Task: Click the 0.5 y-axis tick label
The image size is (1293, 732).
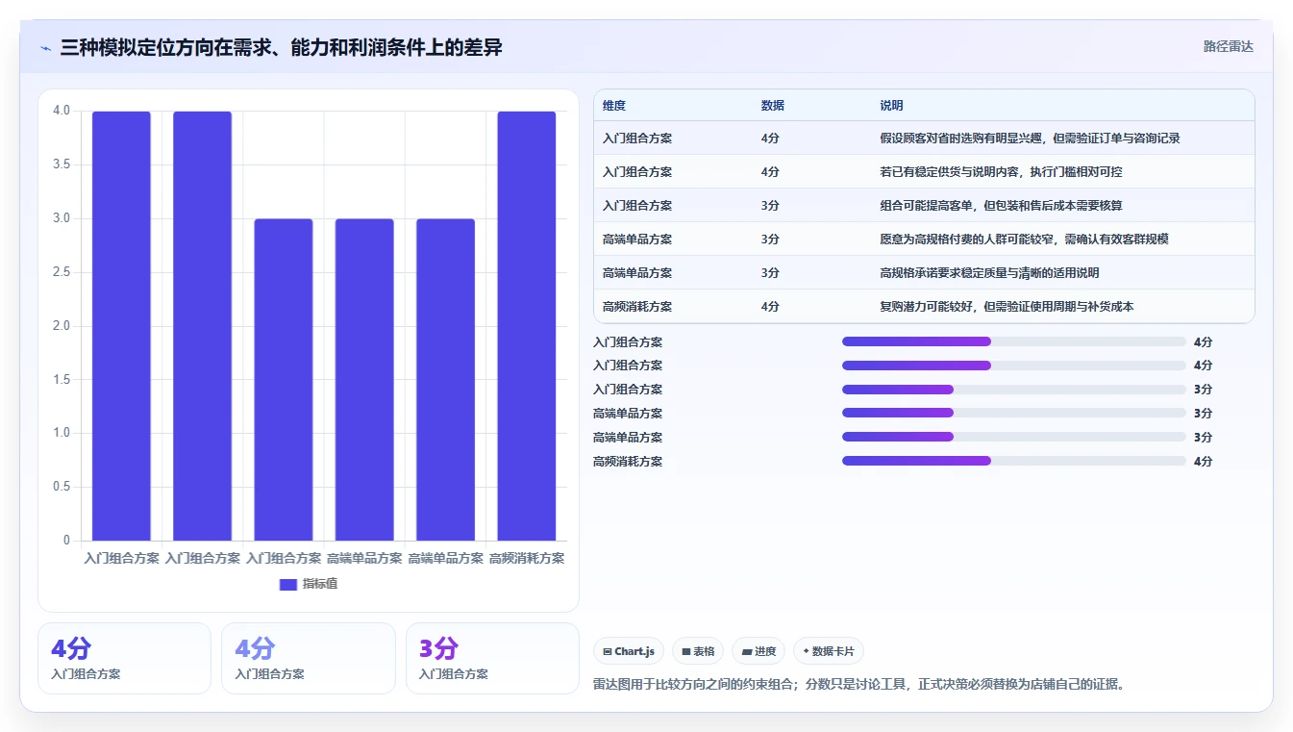Action: (x=62, y=487)
